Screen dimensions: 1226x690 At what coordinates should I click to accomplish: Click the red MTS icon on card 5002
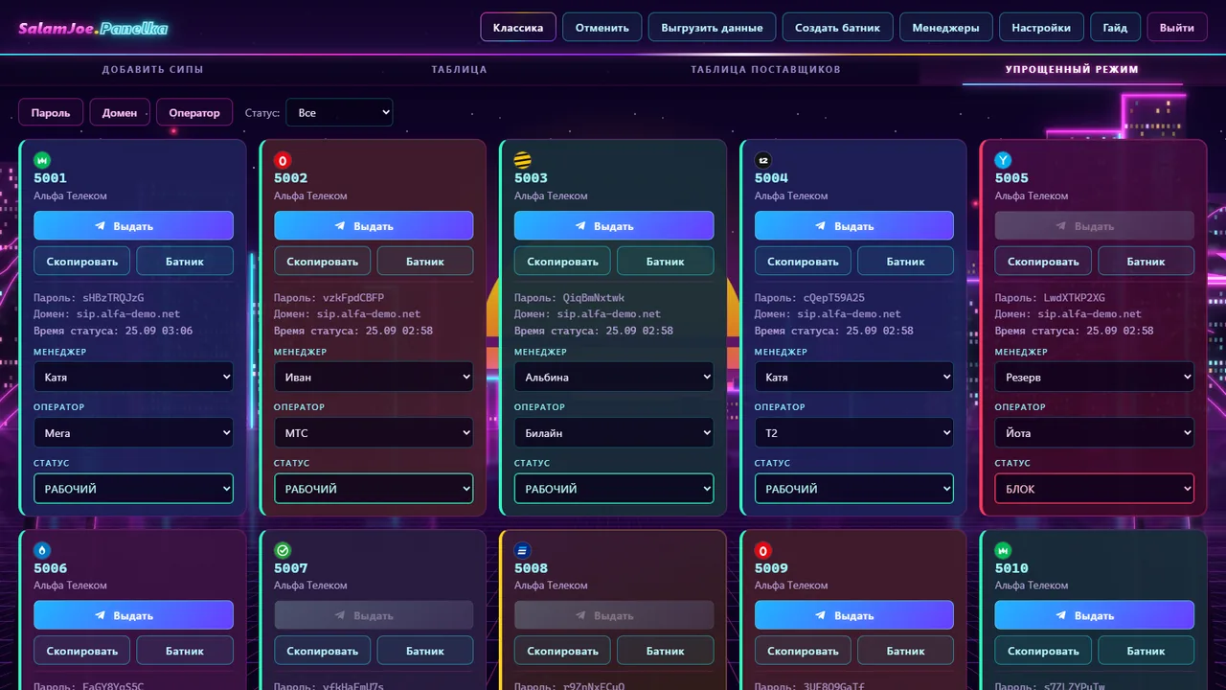pyautogui.click(x=283, y=160)
